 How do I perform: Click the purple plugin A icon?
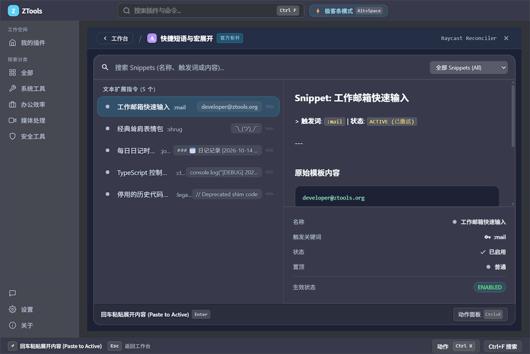point(152,38)
